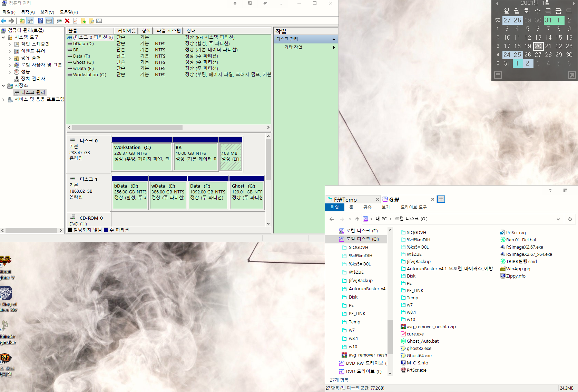The image size is (578, 392).
Task: Expand the 로컬 사용자 및 그룹 node
Action: click(10, 65)
